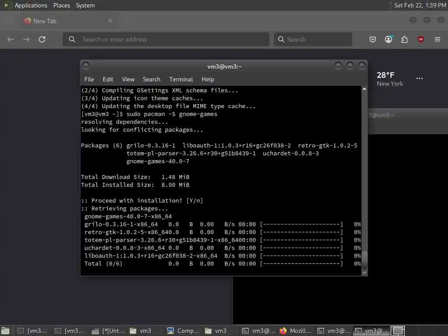
Task: Open the Applications menu in top panel
Action: 31,5
